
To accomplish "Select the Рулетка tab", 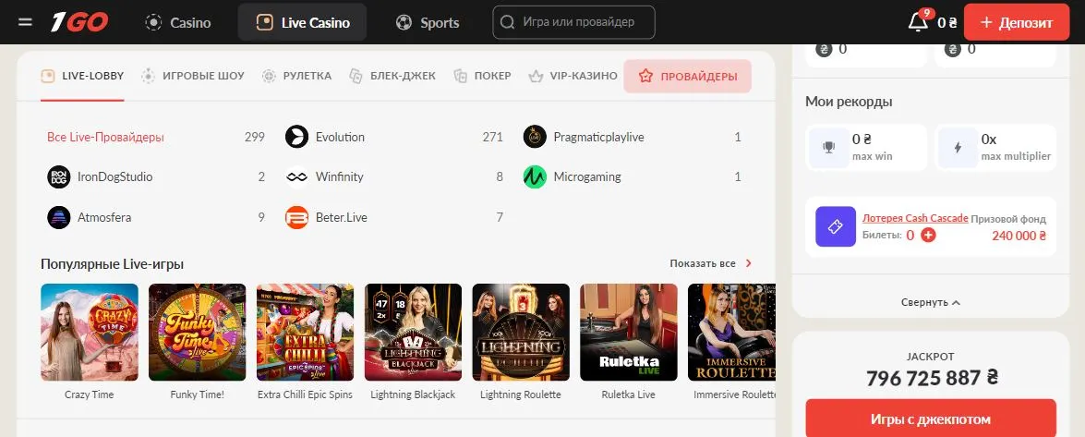I will 296,76.
